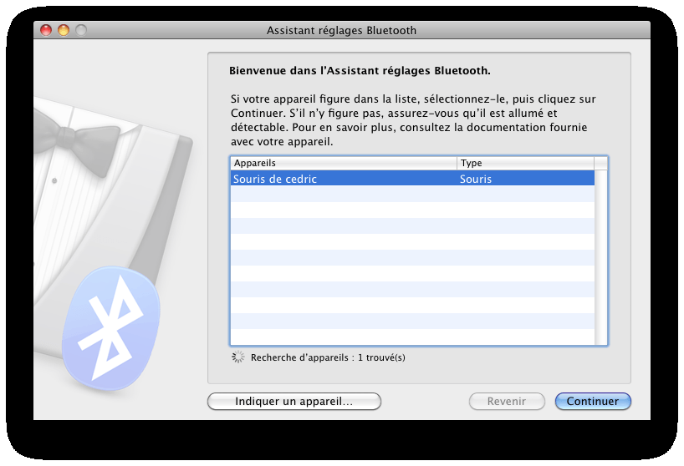Click the Assistant réglages Bluetooth title bar

coord(341,30)
